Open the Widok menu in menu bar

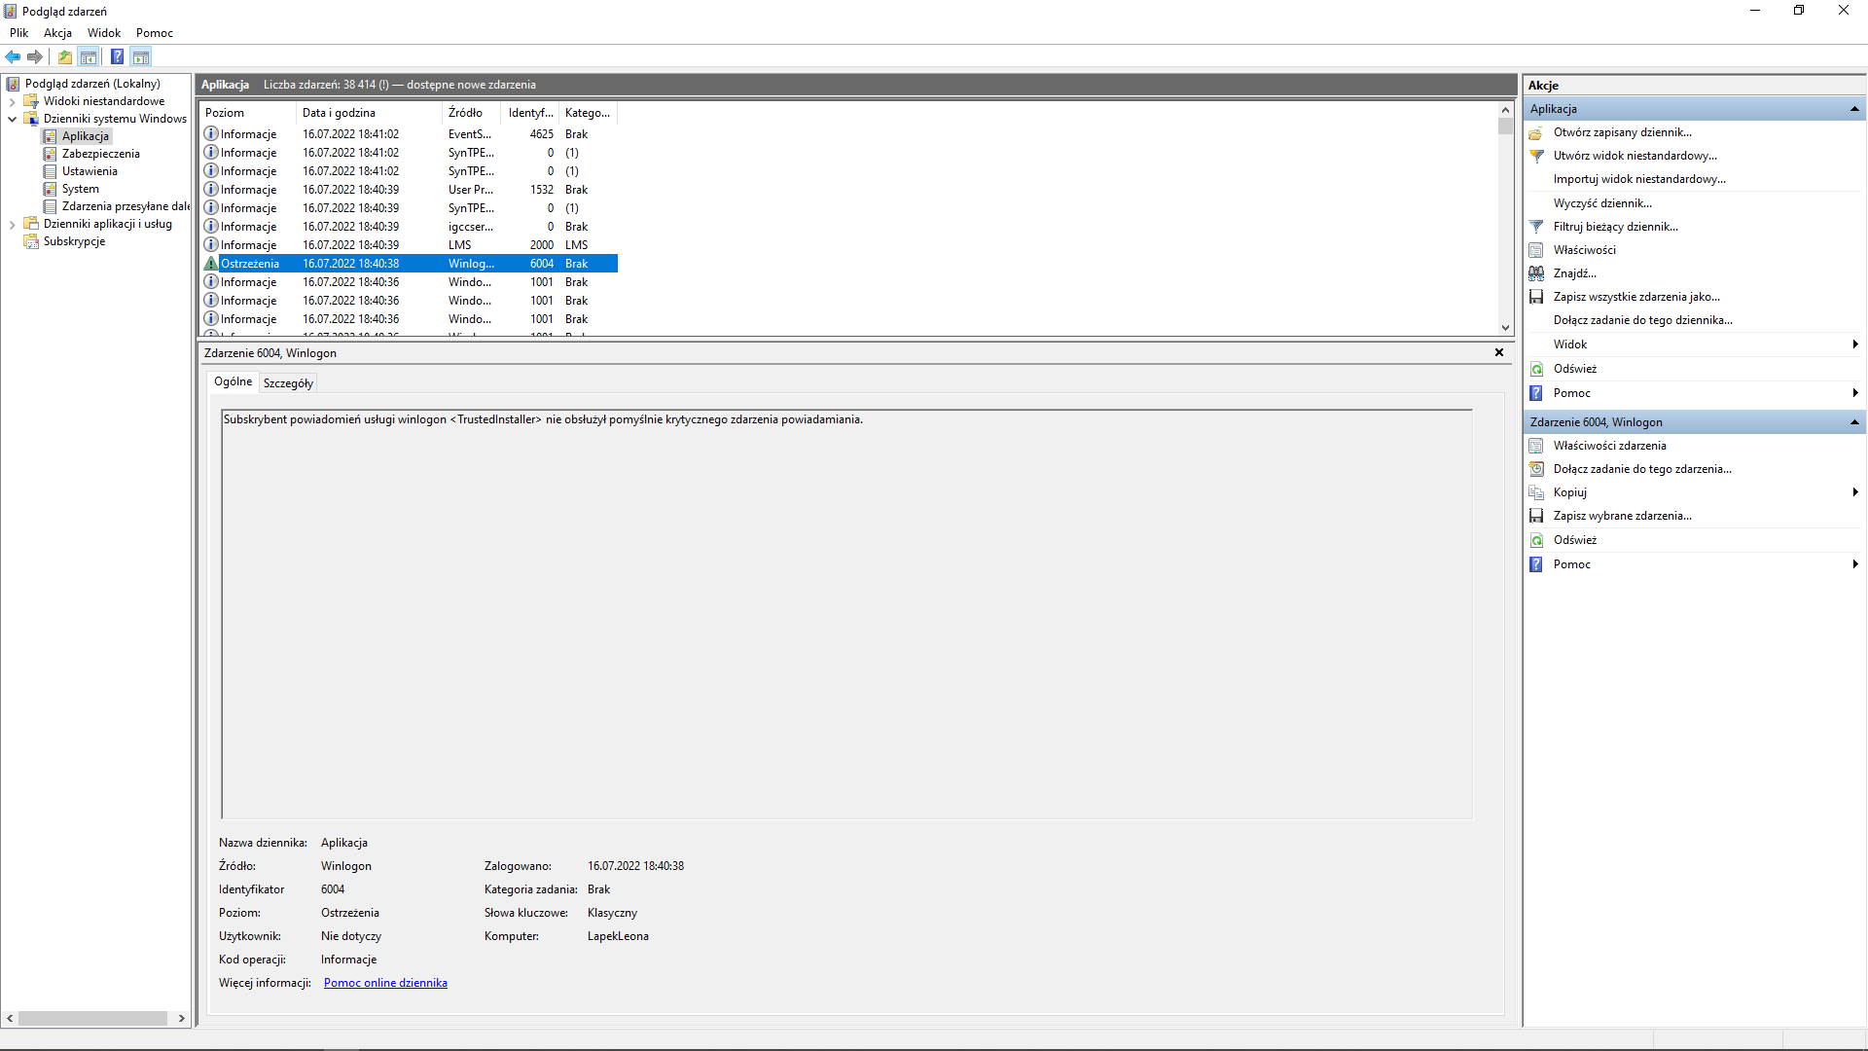click(104, 33)
